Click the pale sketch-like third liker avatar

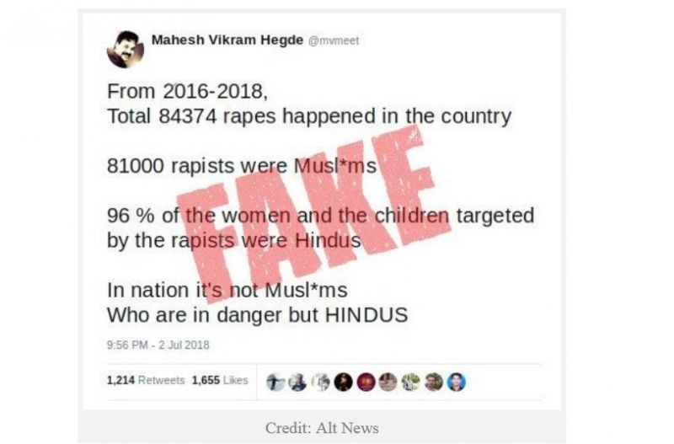click(320, 382)
